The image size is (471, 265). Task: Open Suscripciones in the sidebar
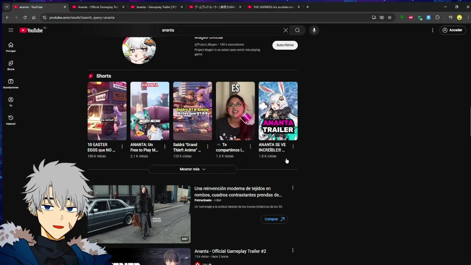11,84
